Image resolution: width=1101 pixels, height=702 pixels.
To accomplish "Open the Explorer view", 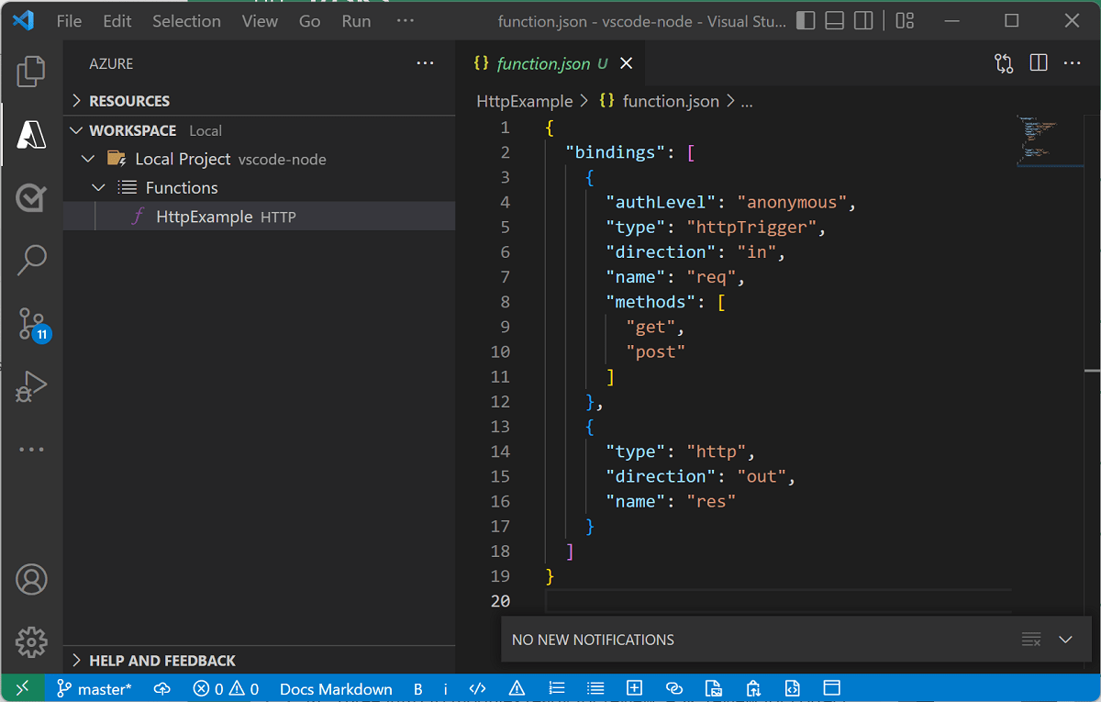I will click(x=31, y=71).
